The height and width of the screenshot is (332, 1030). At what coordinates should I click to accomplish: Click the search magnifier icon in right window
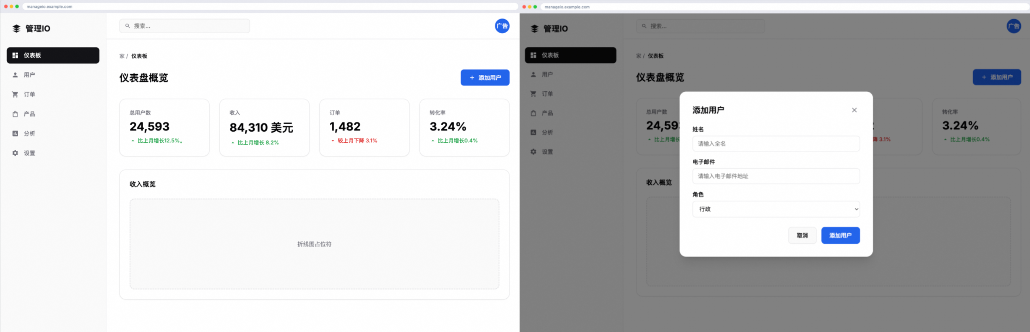pos(644,26)
